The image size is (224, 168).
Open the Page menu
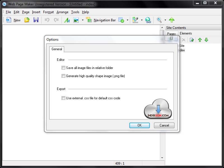tap(26, 12)
